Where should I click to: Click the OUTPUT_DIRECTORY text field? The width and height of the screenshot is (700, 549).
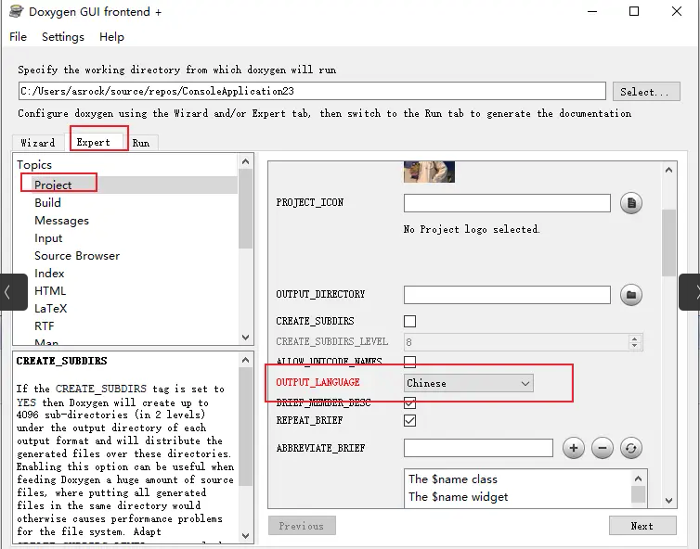pos(507,295)
